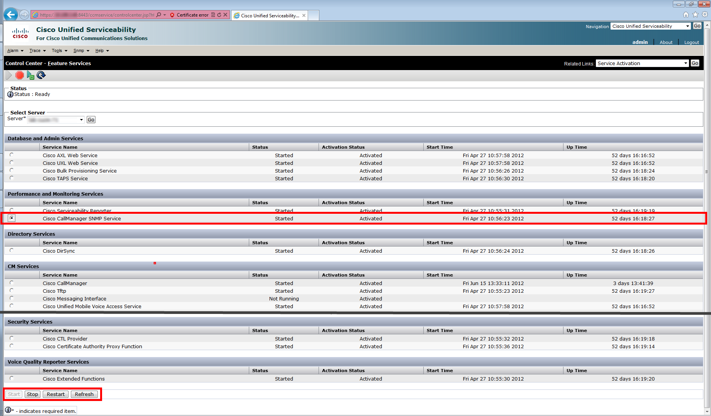
Task: Open the Tools menu
Action: 59,50
